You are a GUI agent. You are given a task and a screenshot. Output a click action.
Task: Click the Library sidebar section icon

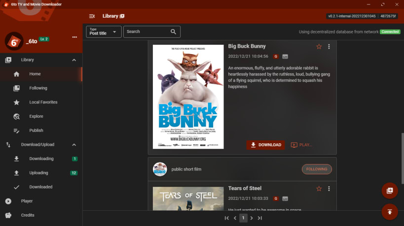click(8, 60)
